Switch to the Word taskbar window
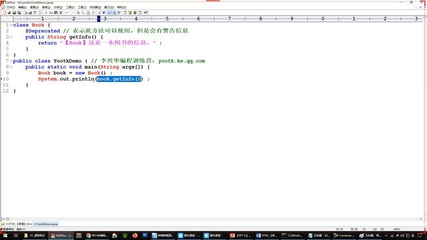 [x=267, y=235]
